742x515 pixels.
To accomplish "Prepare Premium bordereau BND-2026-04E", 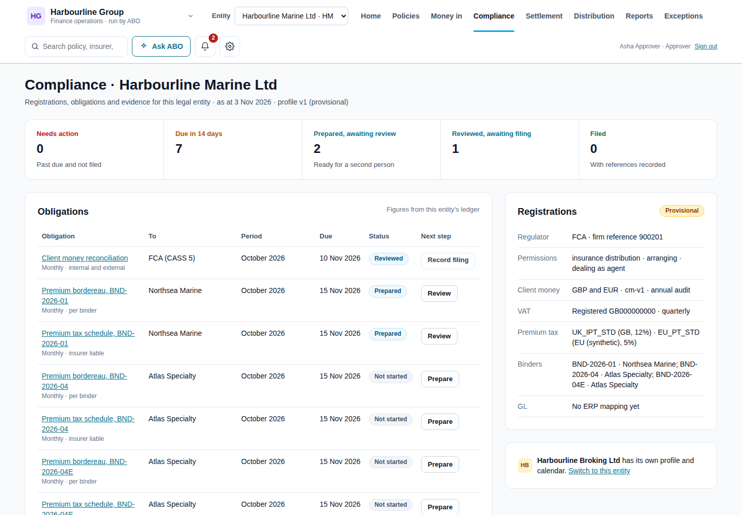I will (x=440, y=465).
